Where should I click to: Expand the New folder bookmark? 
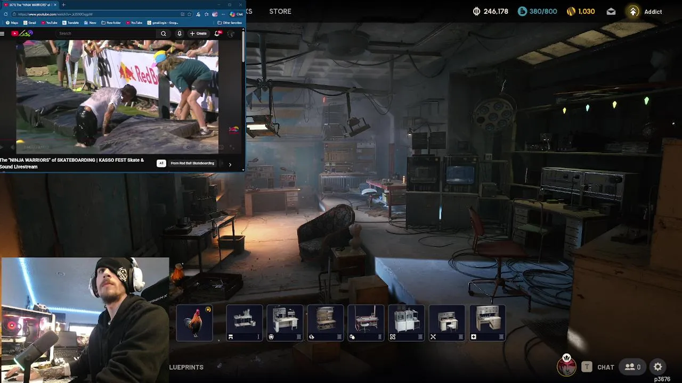tap(111, 23)
